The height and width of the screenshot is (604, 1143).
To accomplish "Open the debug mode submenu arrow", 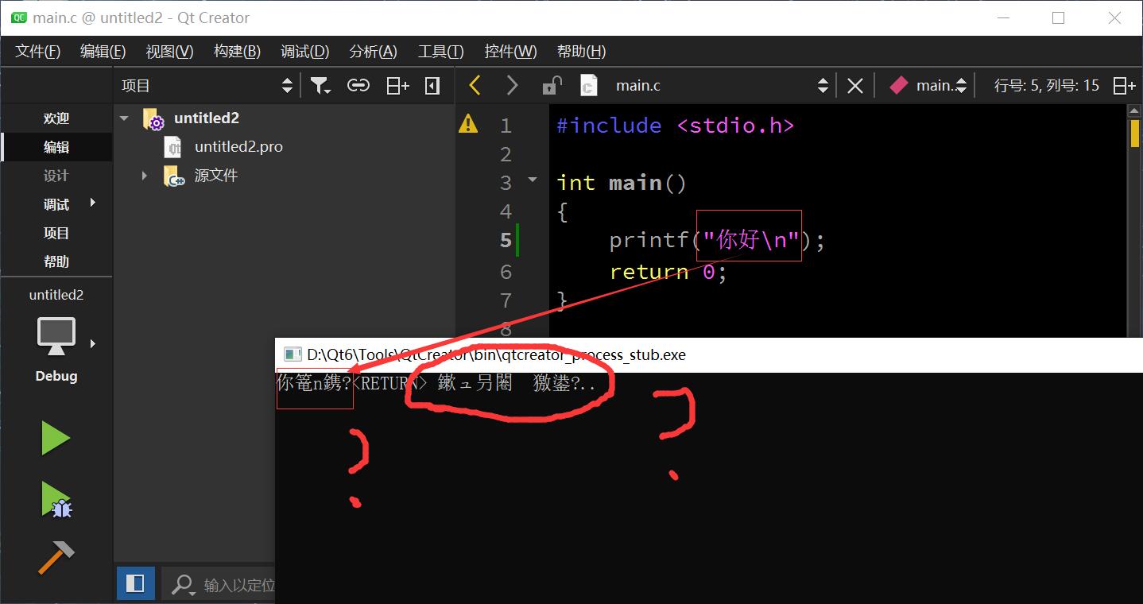I will pos(93,203).
